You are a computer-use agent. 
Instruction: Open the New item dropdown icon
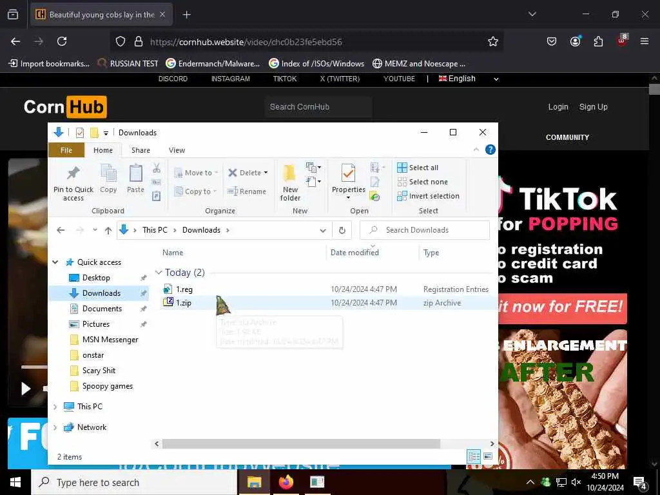pyautogui.click(x=314, y=167)
